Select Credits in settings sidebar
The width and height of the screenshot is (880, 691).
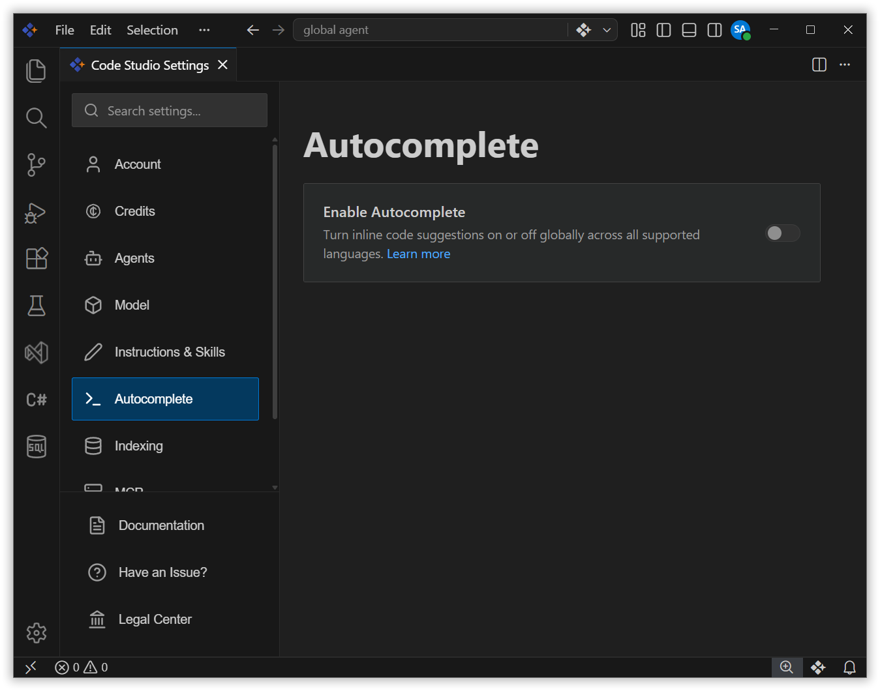pyautogui.click(x=165, y=211)
